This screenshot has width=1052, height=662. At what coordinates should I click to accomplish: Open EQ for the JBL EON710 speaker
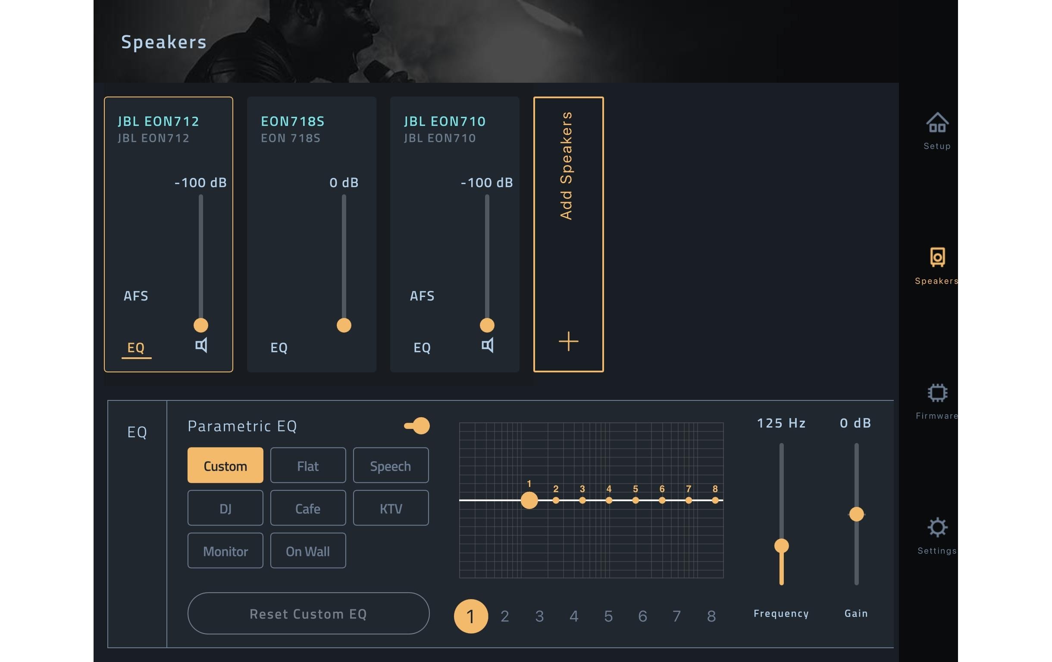tap(422, 348)
